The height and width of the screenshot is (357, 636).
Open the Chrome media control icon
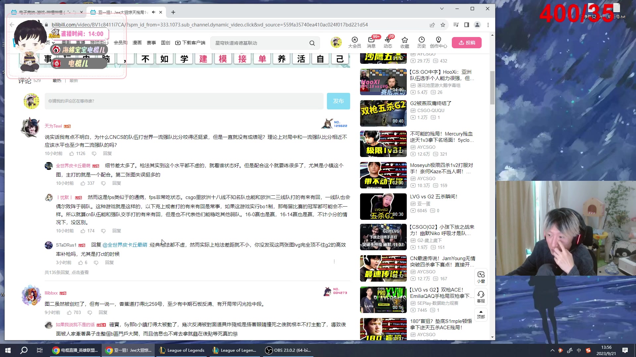(x=456, y=25)
